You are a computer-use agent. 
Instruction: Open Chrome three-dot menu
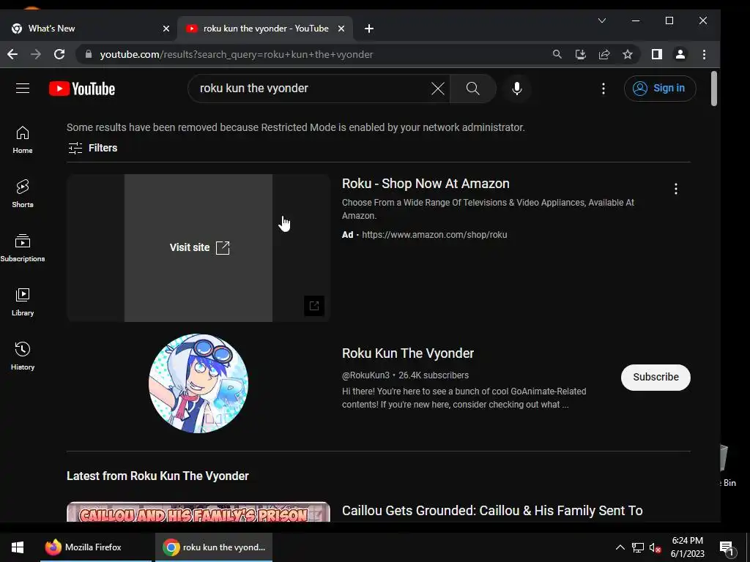pyautogui.click(x=704, y=54)
